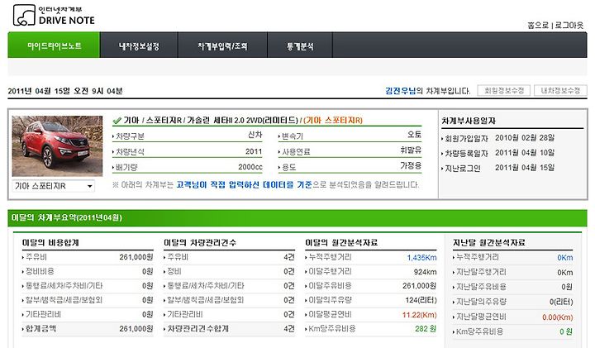
Task: Click the 이달주행거리 value 924km
Action: click(426, 272)
